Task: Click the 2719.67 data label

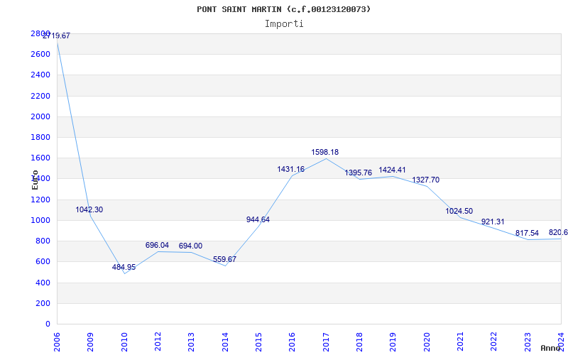Action: point(56,35)
